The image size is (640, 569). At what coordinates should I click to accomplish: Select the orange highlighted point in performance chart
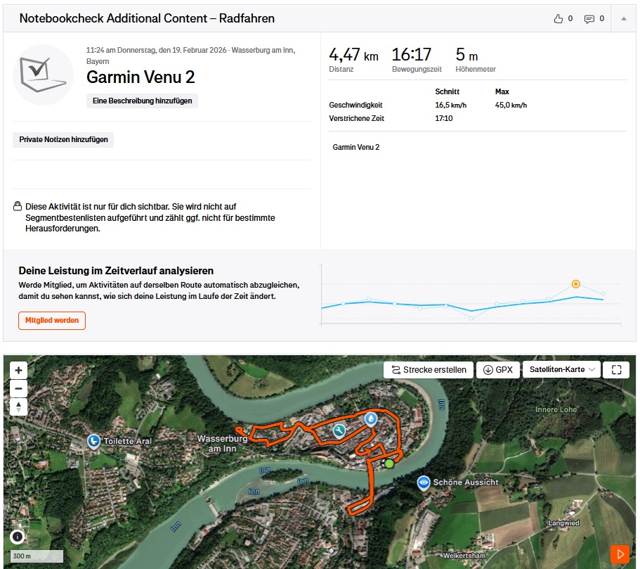pos(575,284)
